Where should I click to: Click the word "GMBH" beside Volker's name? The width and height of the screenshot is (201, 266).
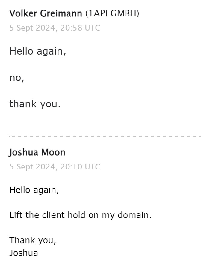click(125, 13)
